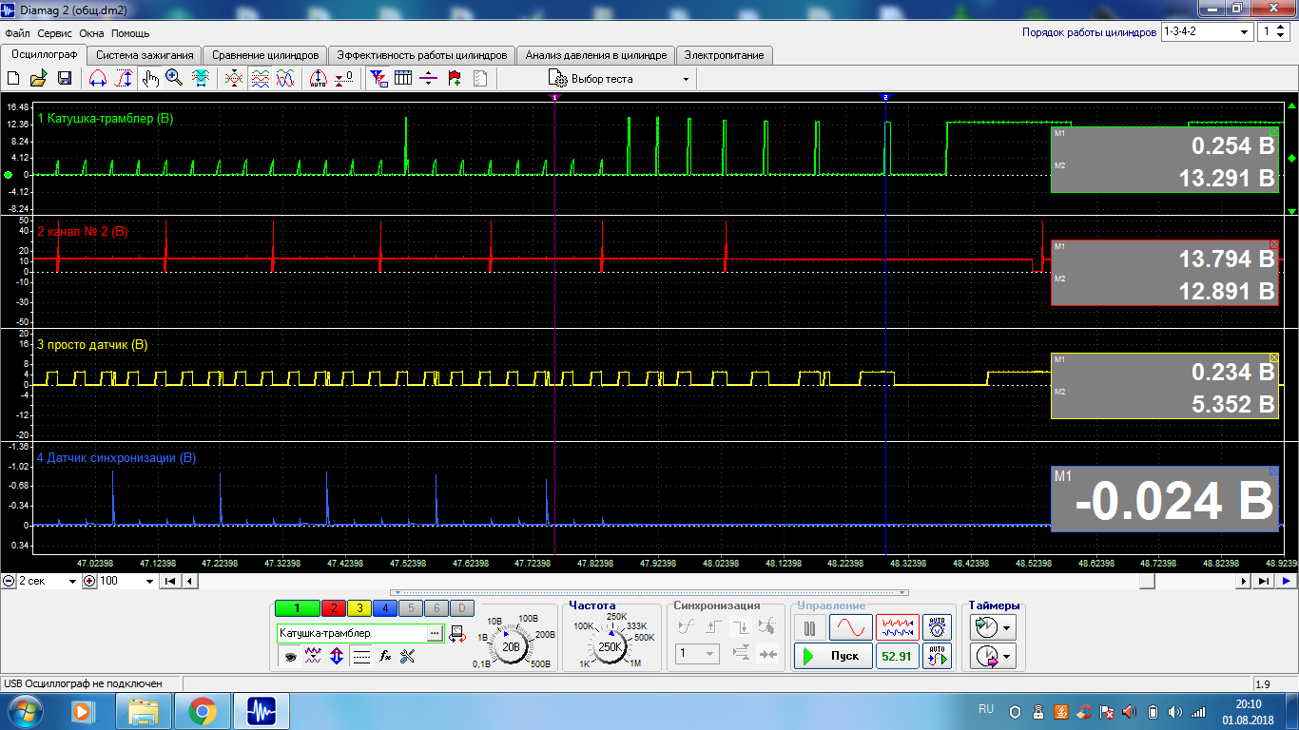Click the channel preset load icon beside name field
Screen dimensions: 1299x730
(x=457, y=633)
